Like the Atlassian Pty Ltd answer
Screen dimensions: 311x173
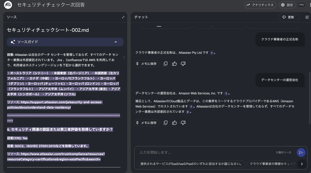click(174, 64)
